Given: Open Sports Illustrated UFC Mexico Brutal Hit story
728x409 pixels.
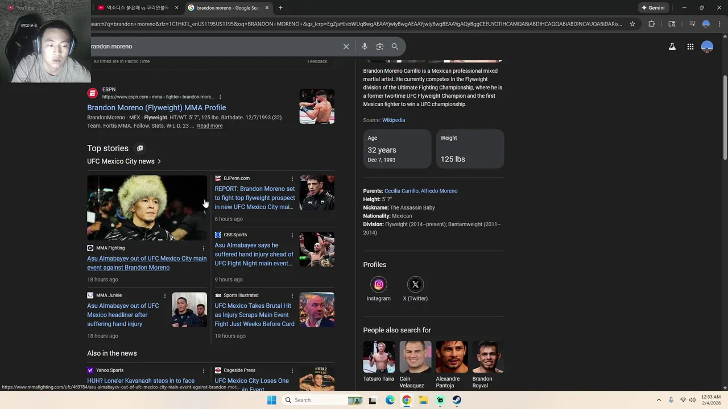Looking at the screenshot, I should [x=255, y=315].
